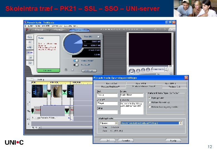Click the redo arrow icon in header
The width and height of the screenshot is (217, 150).
pyautogui.click(x=160, y=29)
